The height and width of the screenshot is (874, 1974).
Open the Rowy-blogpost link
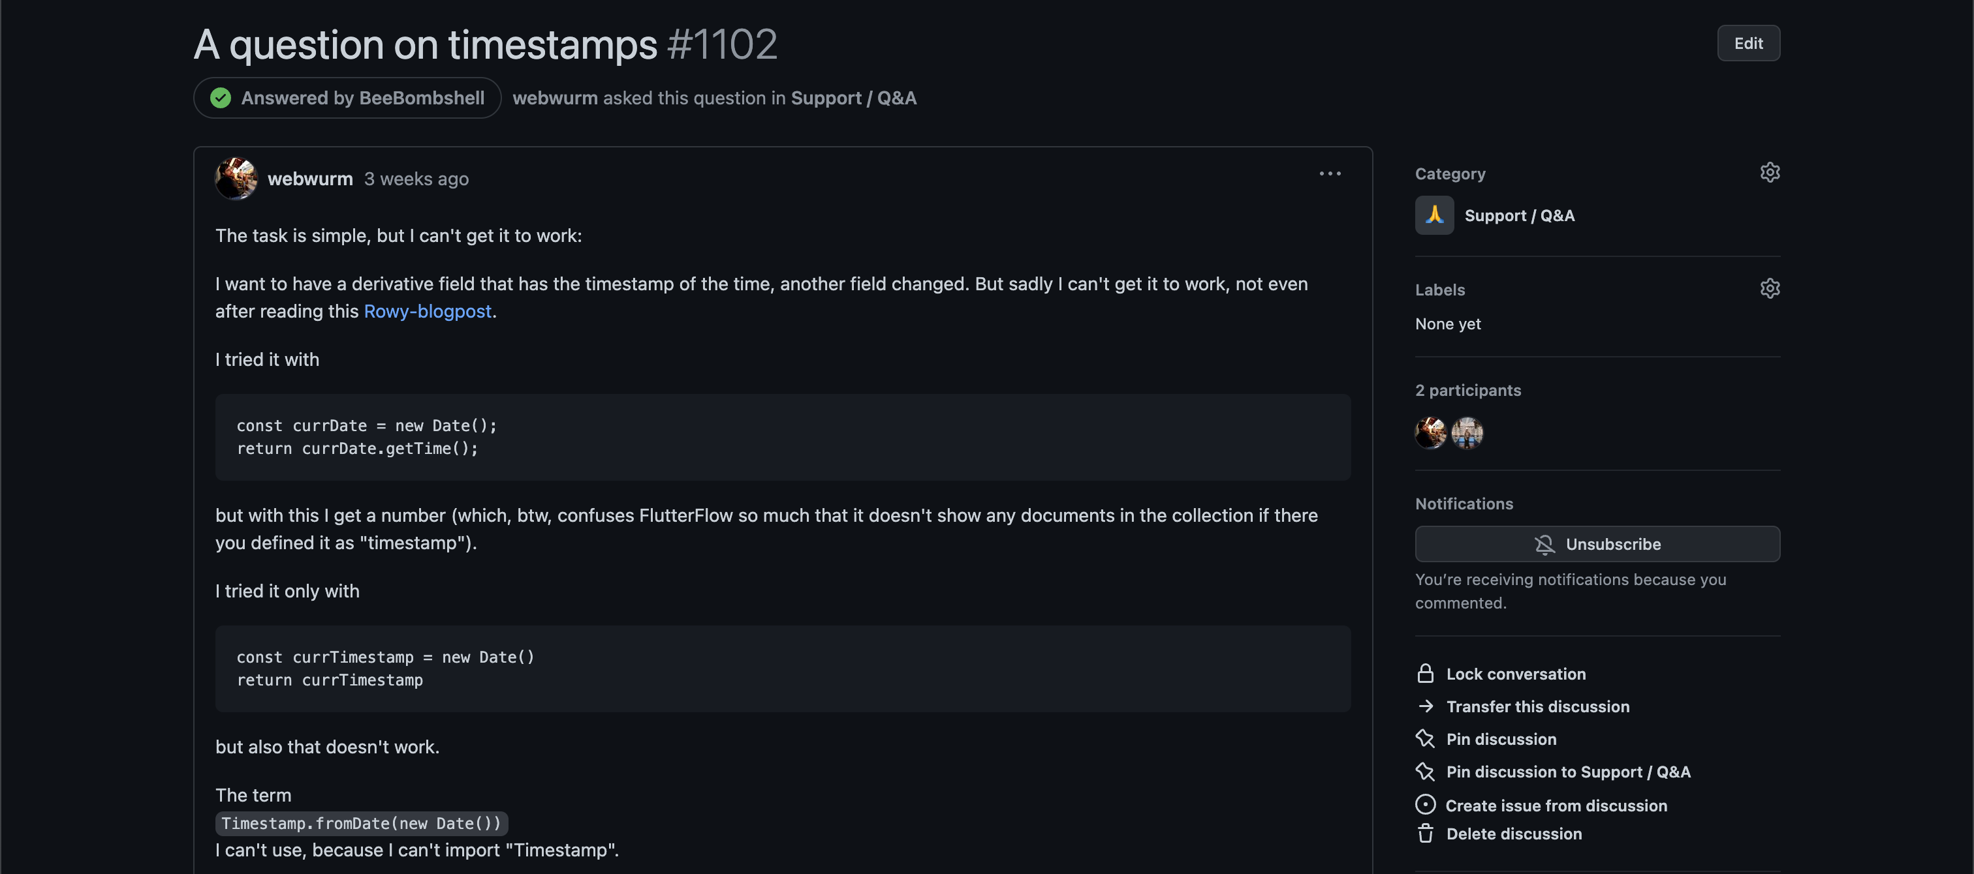pos(428,311)
